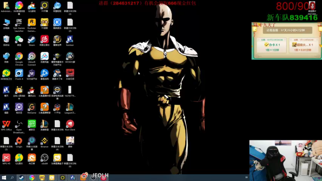Viewport: 322px width, 181px height.
Task: Launch the WOW大脚 desktop shortcut
Action: (x=70, y=58)
